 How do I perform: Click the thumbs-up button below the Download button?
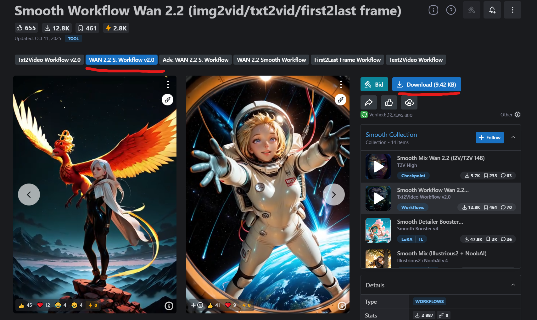pos(389,103)
